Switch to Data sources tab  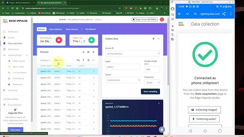point(72,29)
